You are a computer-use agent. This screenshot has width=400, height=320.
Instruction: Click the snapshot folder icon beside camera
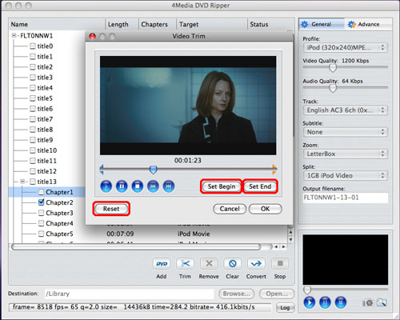click(x=382, y=302)
